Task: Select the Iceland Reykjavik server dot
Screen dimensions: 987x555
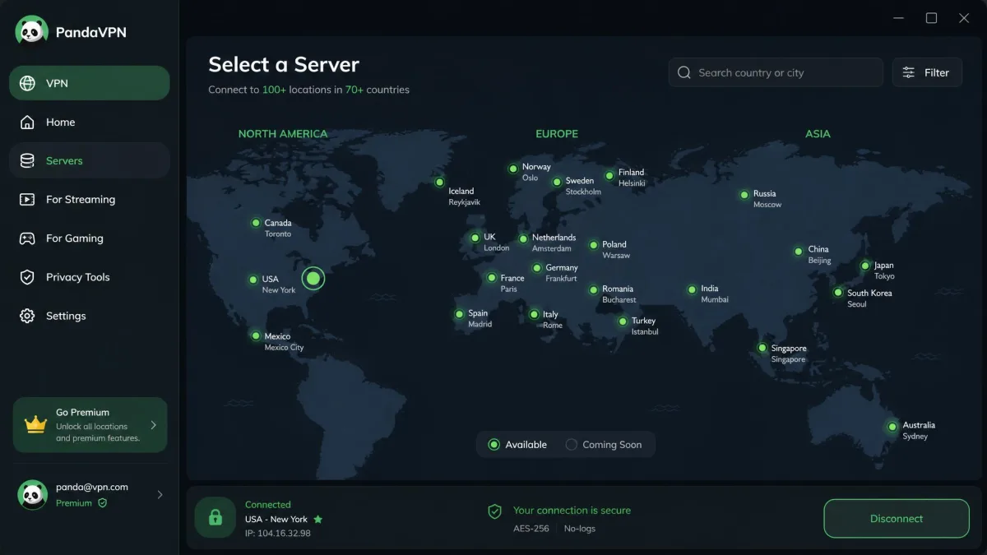Action: 439,183
